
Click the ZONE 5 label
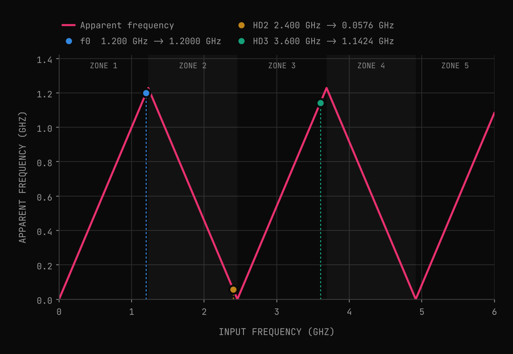click(x=455, y=66)
